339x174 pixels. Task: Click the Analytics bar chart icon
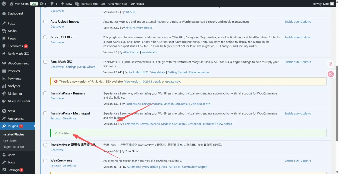[4, 86]
